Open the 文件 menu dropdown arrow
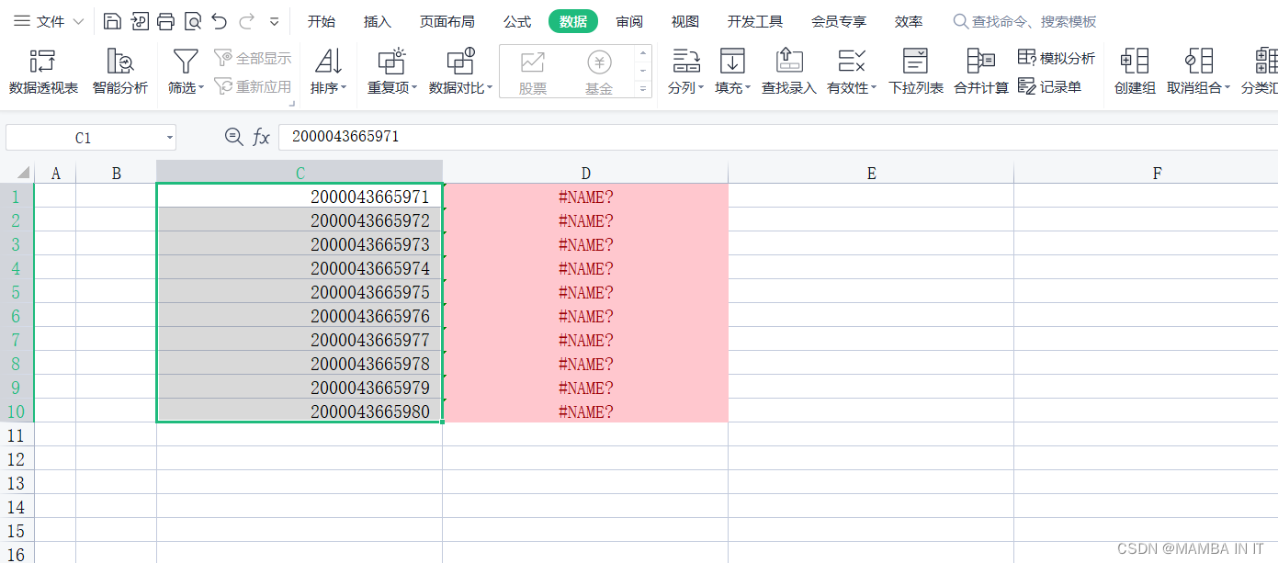 pyautogui.click(x=78, y=21)
